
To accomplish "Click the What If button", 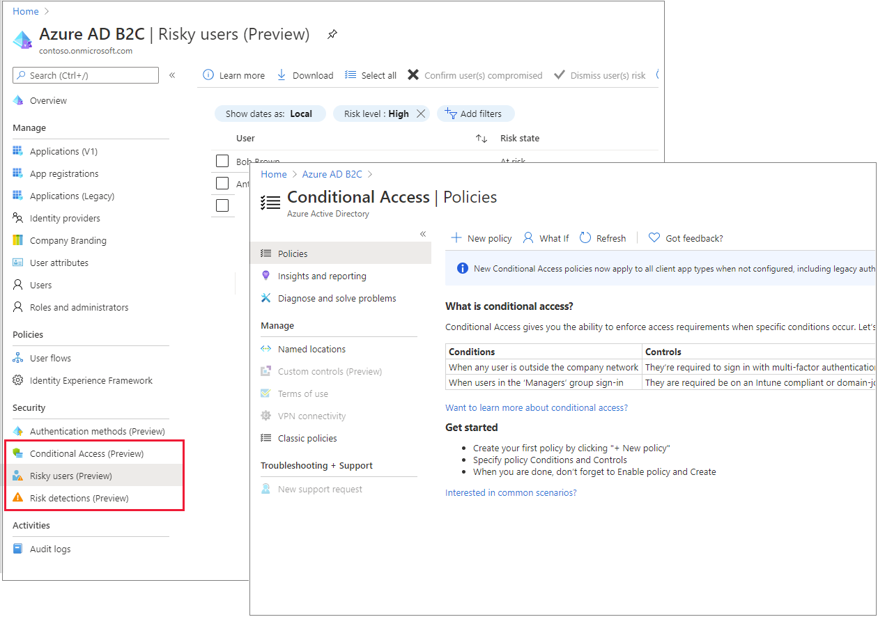I will tap(546, 238).
